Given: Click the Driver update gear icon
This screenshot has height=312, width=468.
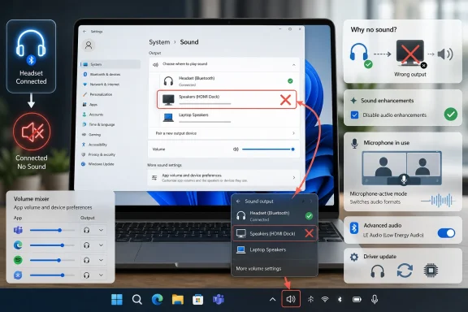Looking at the screenshot, I should pos(354,257).
